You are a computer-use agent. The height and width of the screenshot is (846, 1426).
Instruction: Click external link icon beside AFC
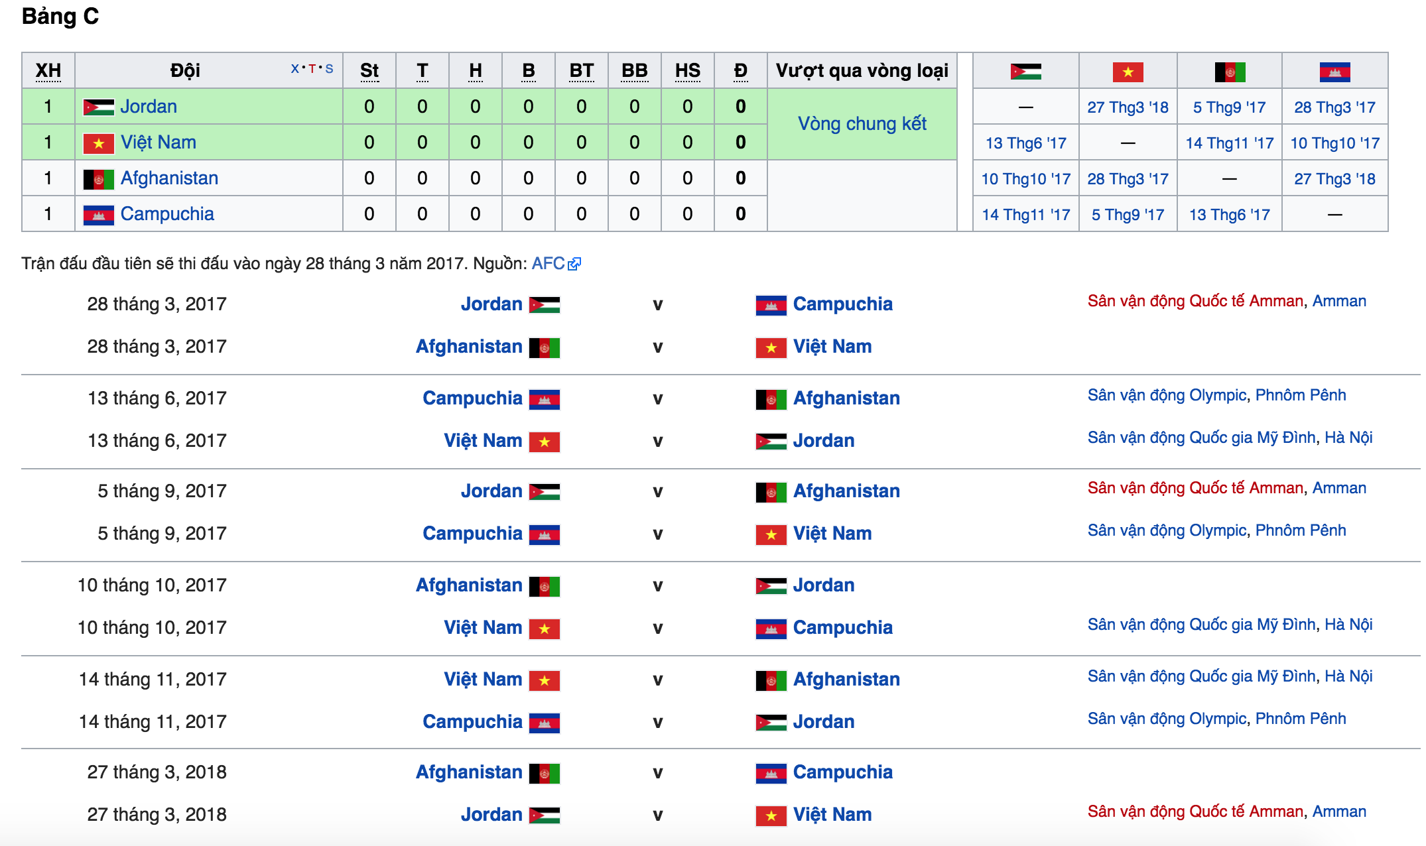point(574,264)
